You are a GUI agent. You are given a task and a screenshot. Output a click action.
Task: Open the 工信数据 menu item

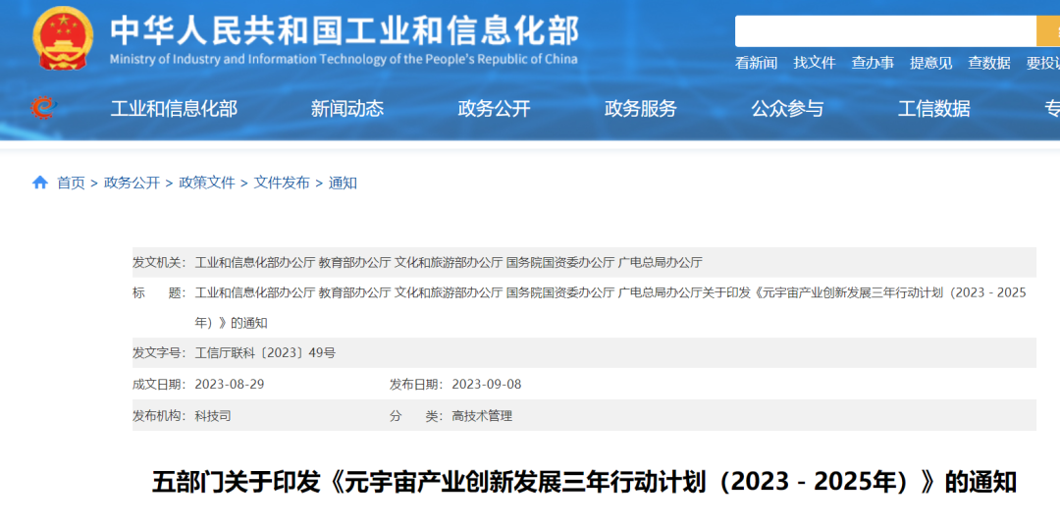coord(933,109)
